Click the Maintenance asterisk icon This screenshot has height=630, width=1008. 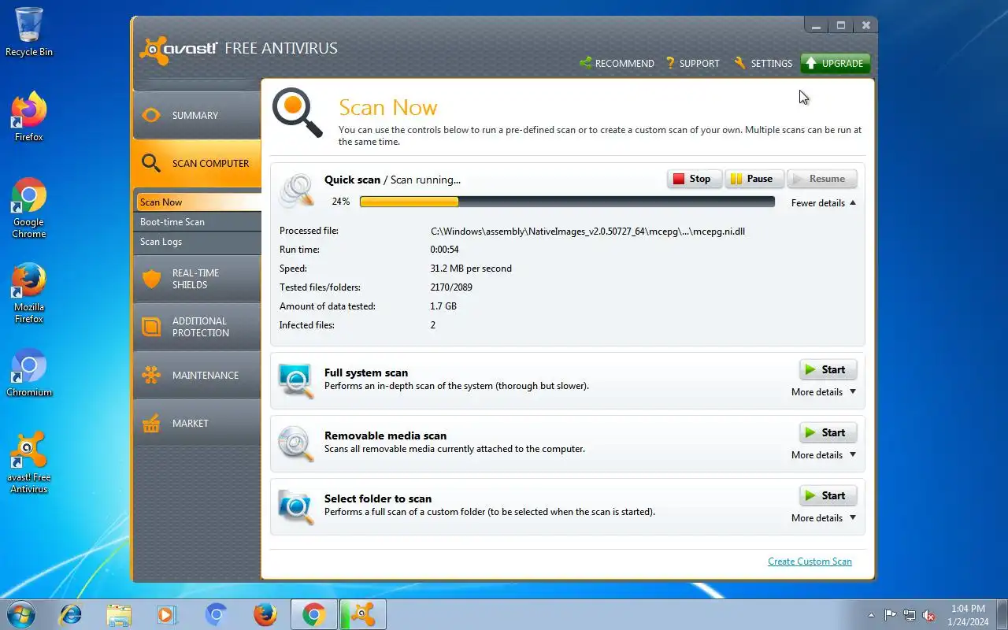point(151,375)
